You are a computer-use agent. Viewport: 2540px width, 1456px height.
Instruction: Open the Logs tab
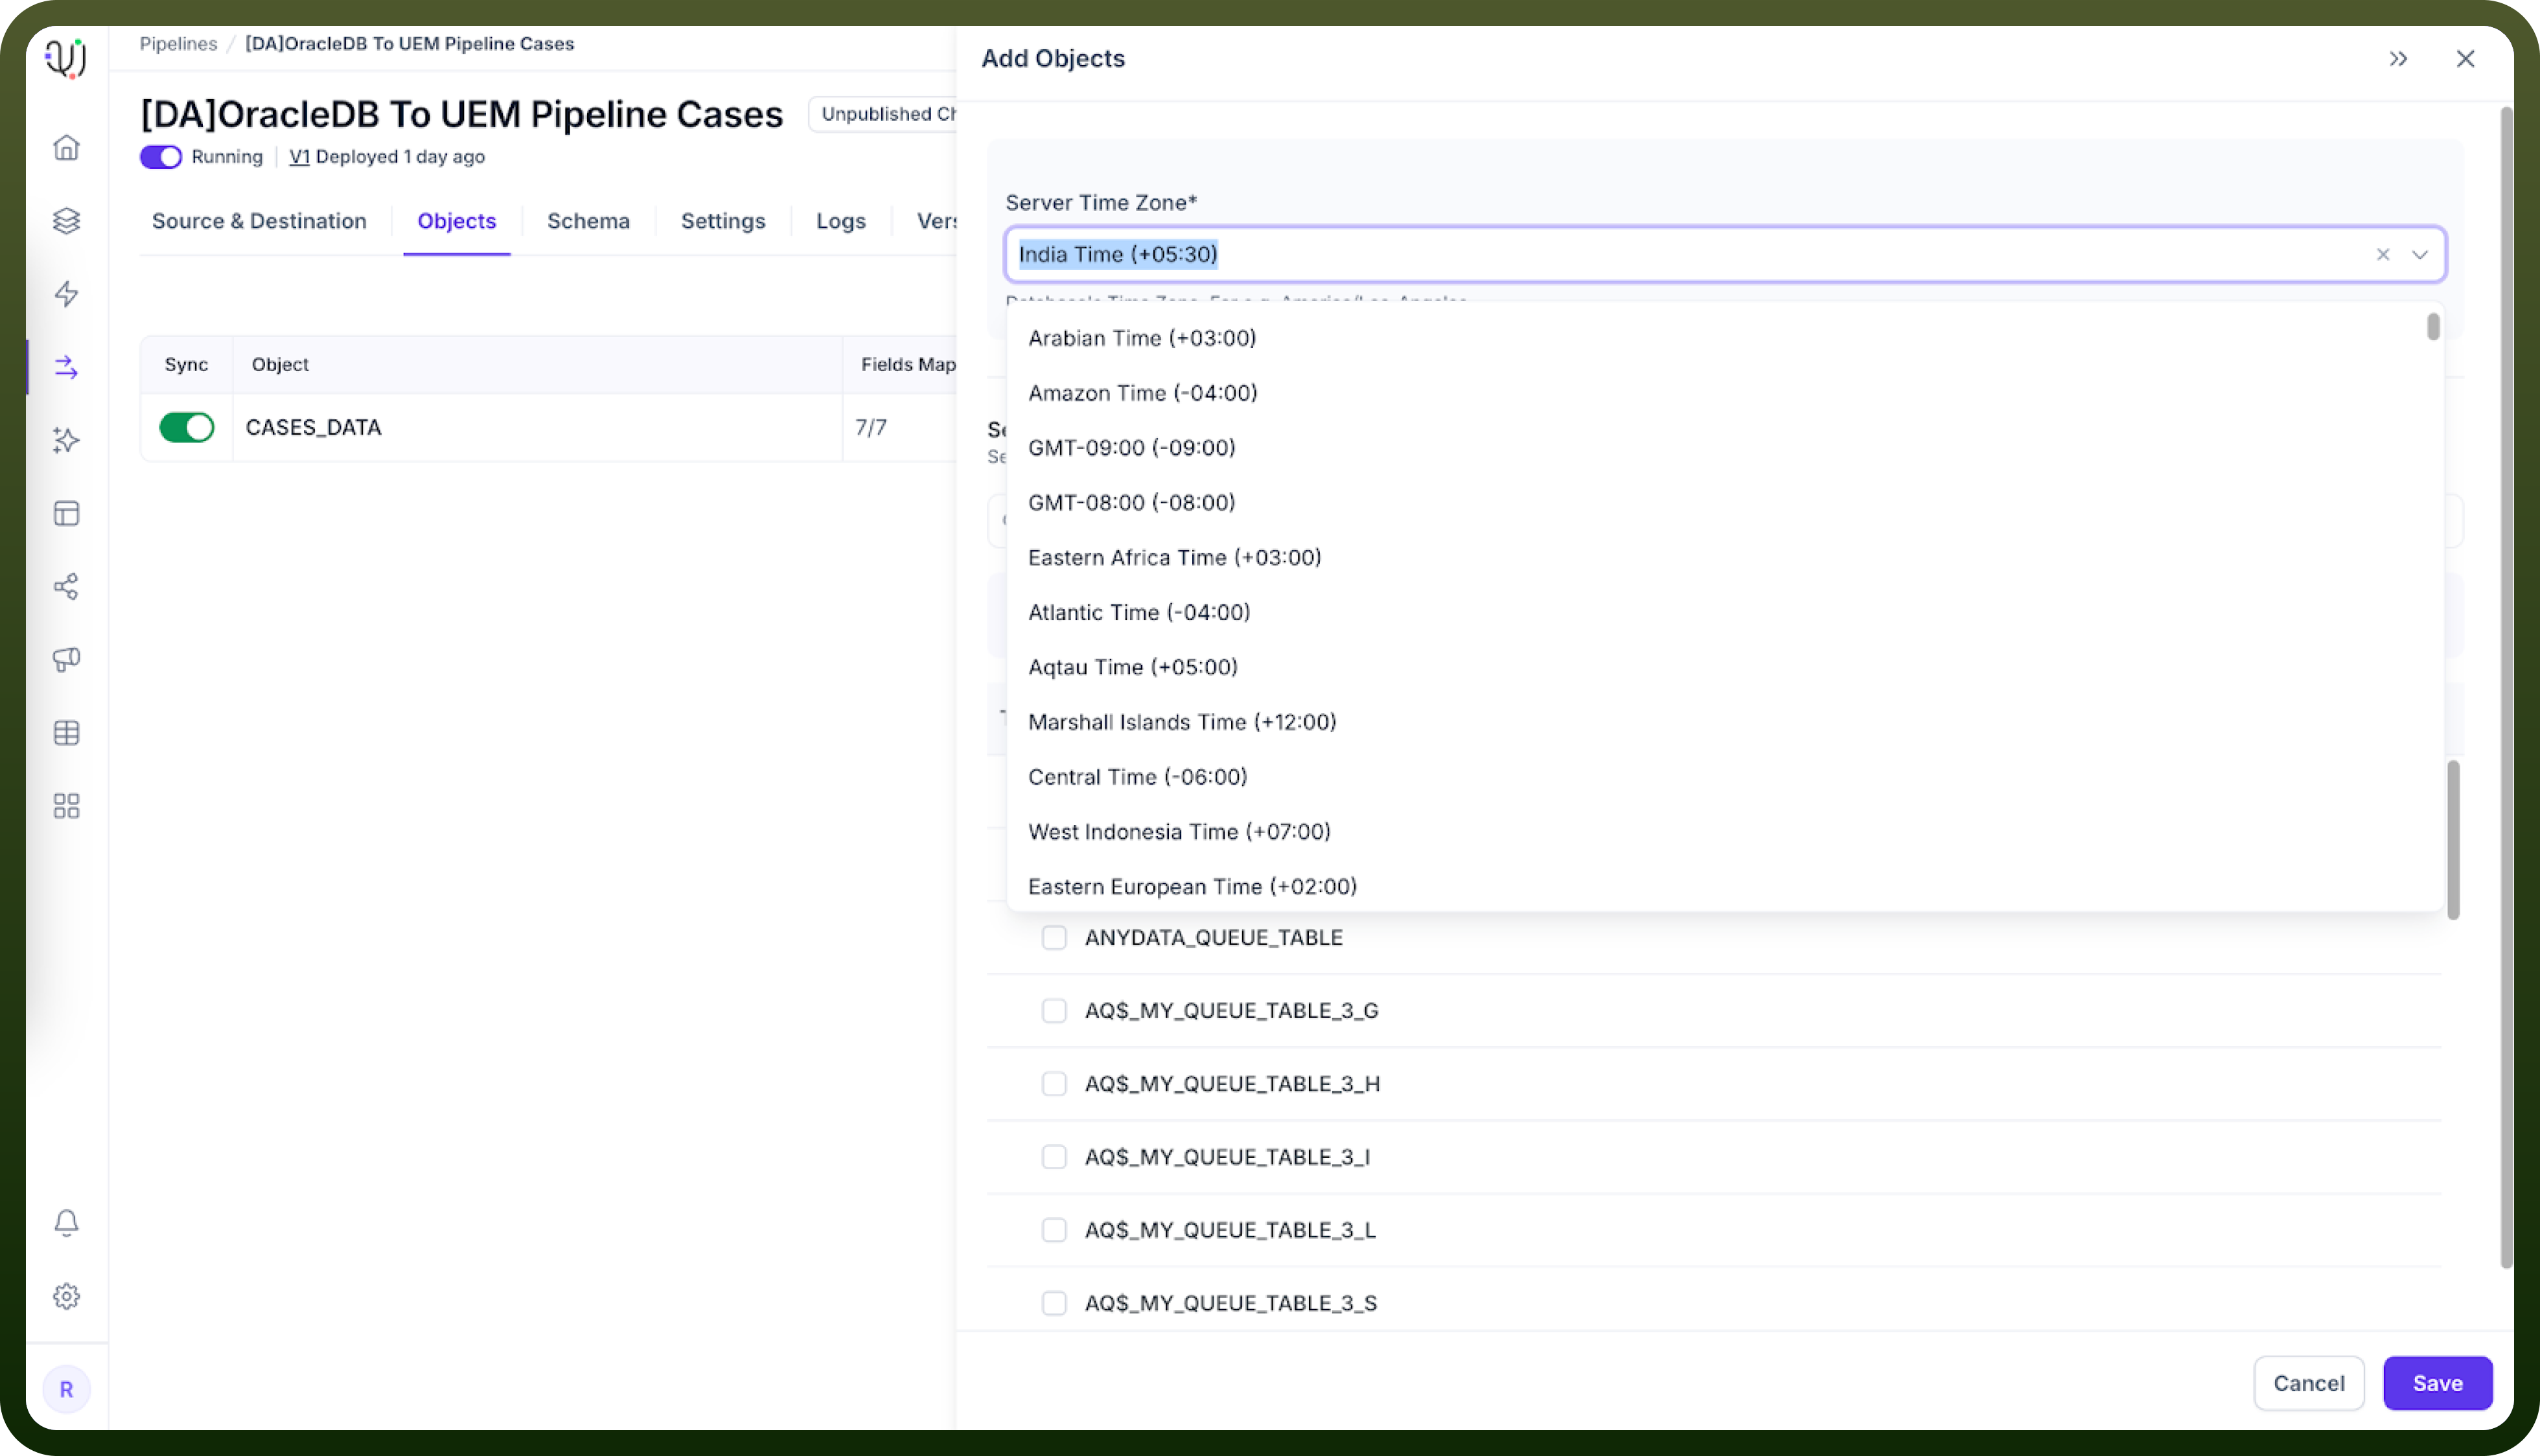840,221
